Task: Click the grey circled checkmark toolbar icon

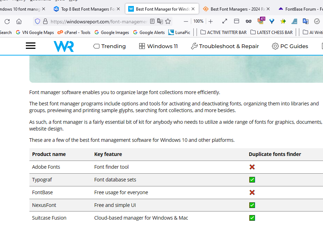Action: pos(317,21)
